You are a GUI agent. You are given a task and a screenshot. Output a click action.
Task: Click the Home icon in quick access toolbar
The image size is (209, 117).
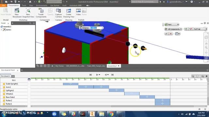point(30,2)
